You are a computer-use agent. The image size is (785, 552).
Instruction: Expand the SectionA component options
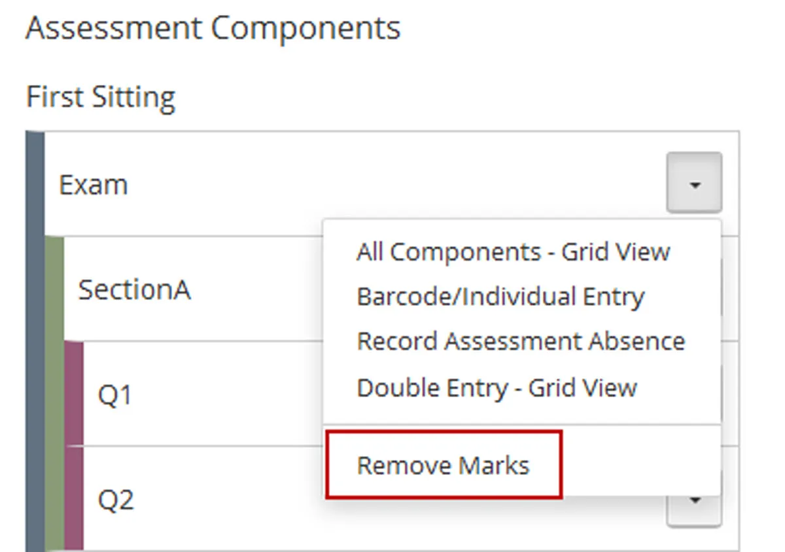pyautogui.click(x=693, y=289)
